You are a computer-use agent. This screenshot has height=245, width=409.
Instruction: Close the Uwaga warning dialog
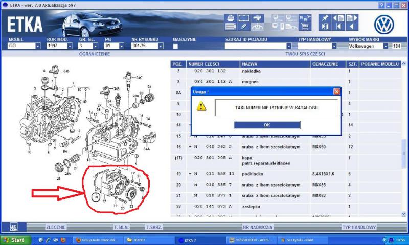click(337, 92)
